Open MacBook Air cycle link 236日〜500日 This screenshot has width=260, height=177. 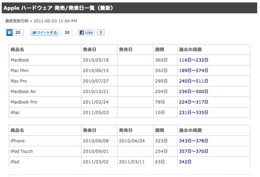pyautogui.click(x=193, y=92)
